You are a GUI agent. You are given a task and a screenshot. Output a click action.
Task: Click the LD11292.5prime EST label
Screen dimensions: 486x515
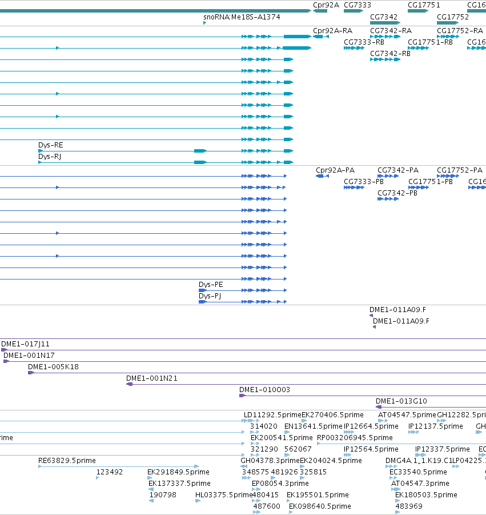coord(272,415)
